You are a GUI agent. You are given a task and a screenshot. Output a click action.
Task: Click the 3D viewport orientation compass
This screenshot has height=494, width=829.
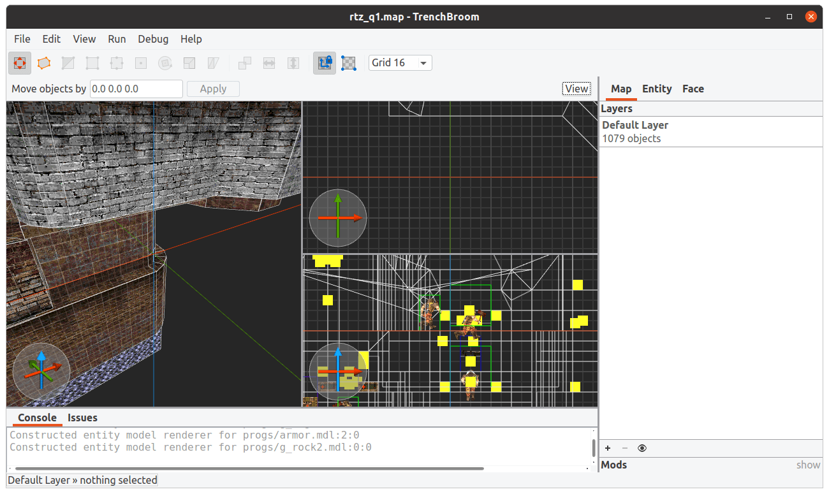[41, 372]
